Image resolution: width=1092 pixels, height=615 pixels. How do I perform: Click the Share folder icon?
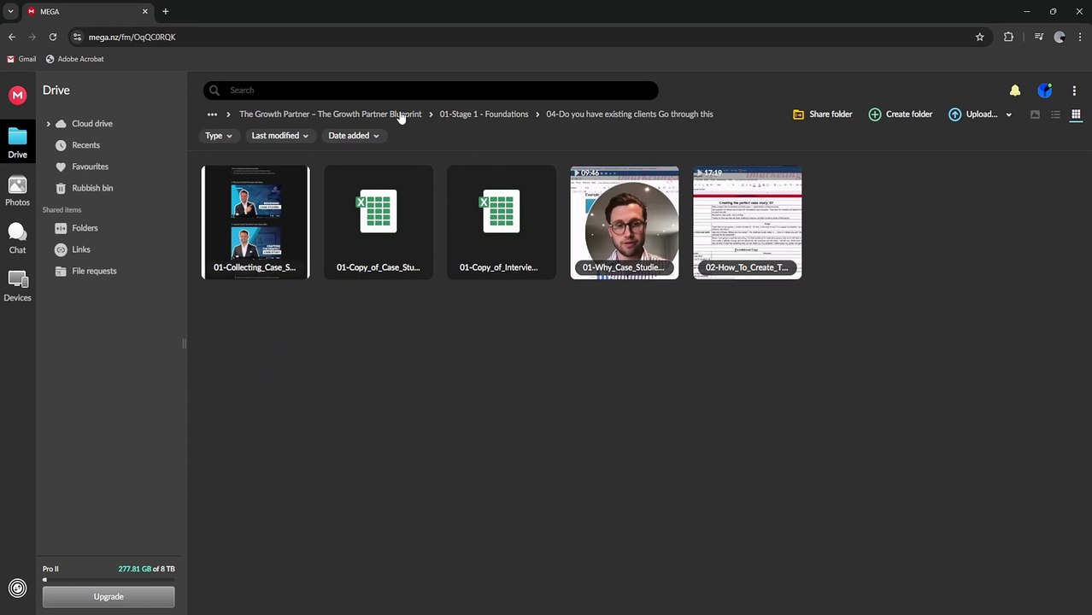(798, 114)
